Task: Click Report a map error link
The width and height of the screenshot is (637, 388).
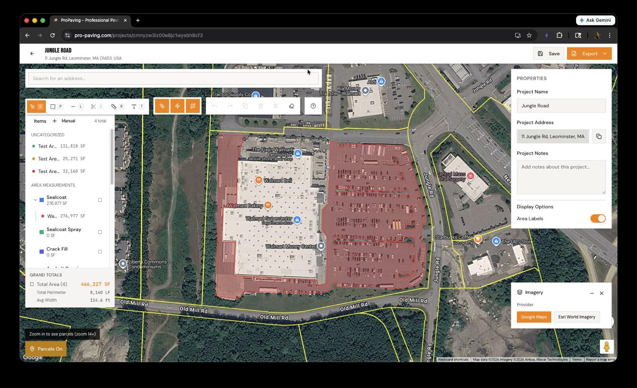Action: [600, 359]
